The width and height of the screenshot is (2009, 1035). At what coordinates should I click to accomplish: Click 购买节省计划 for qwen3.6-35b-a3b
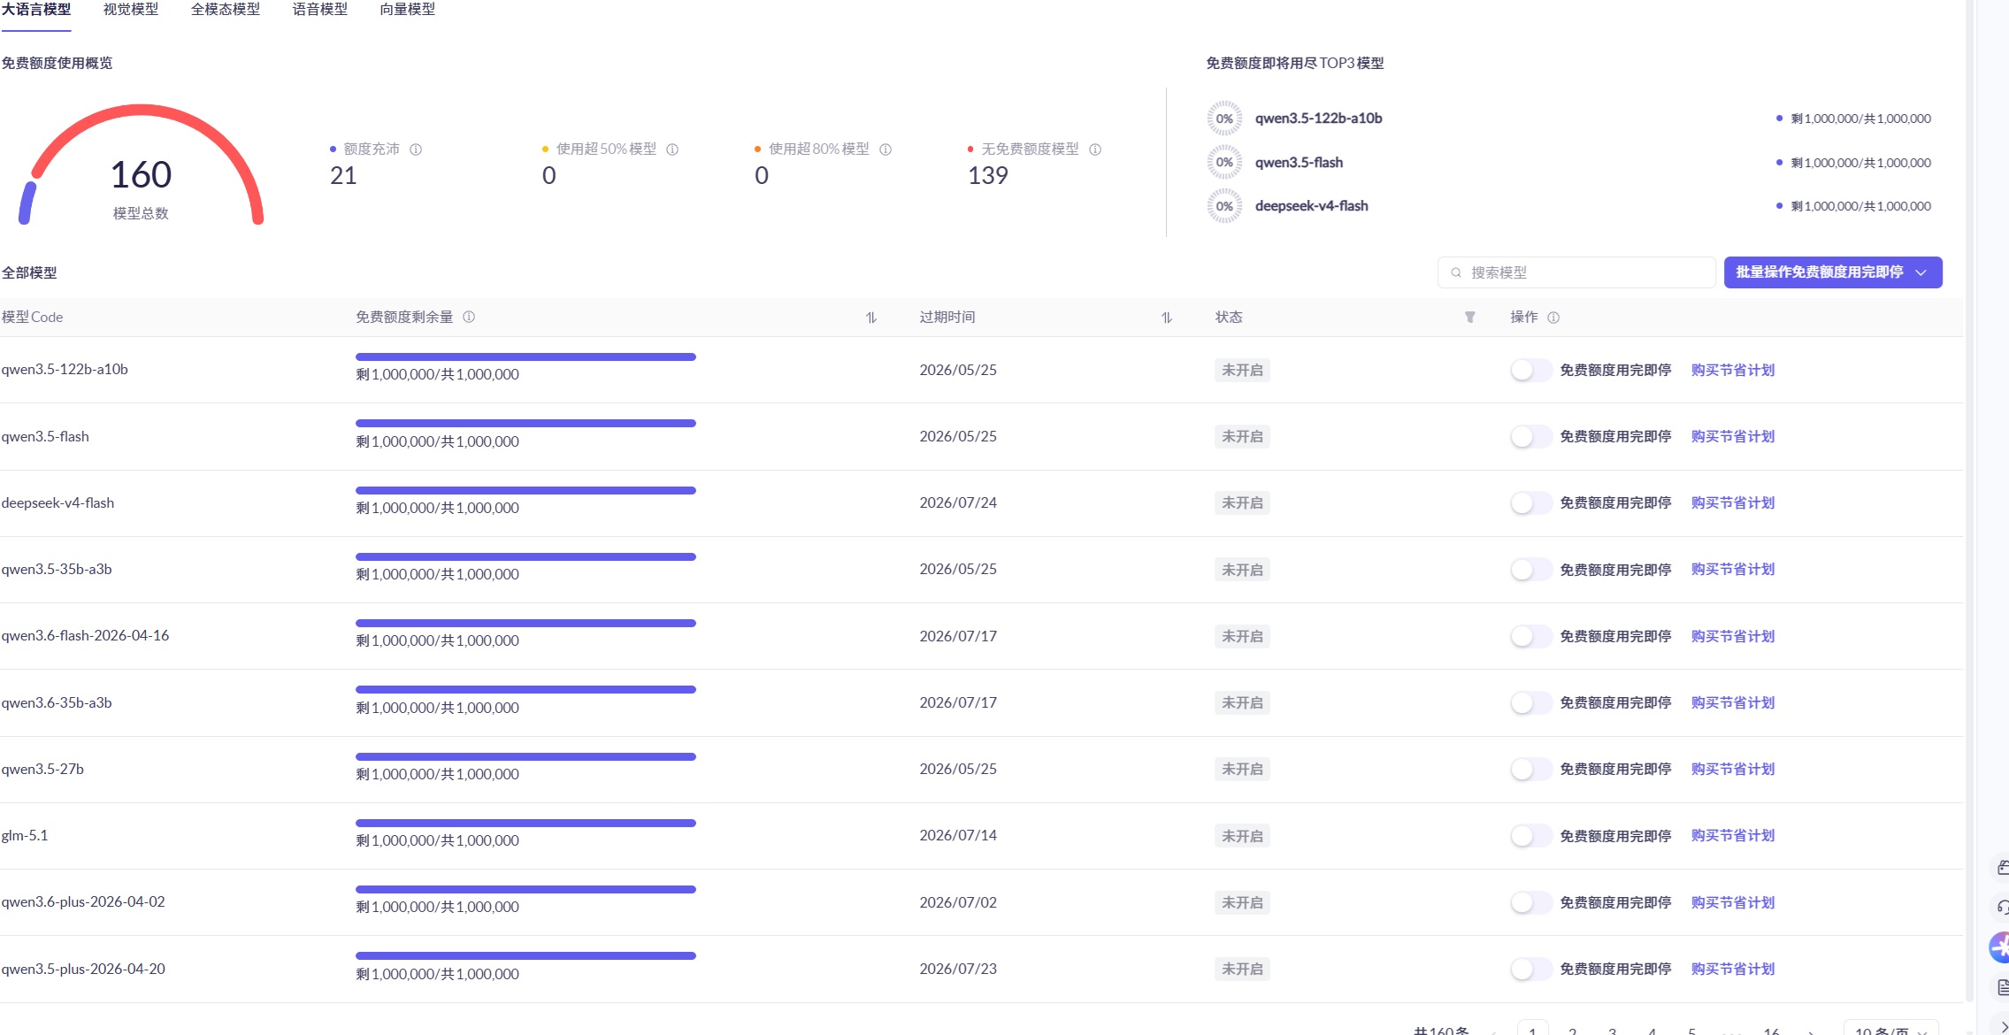pyautogui.click(x=1733, y=702)
